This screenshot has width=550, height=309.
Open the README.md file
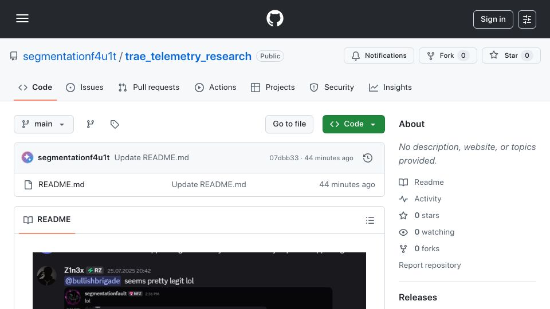point(61,185)
